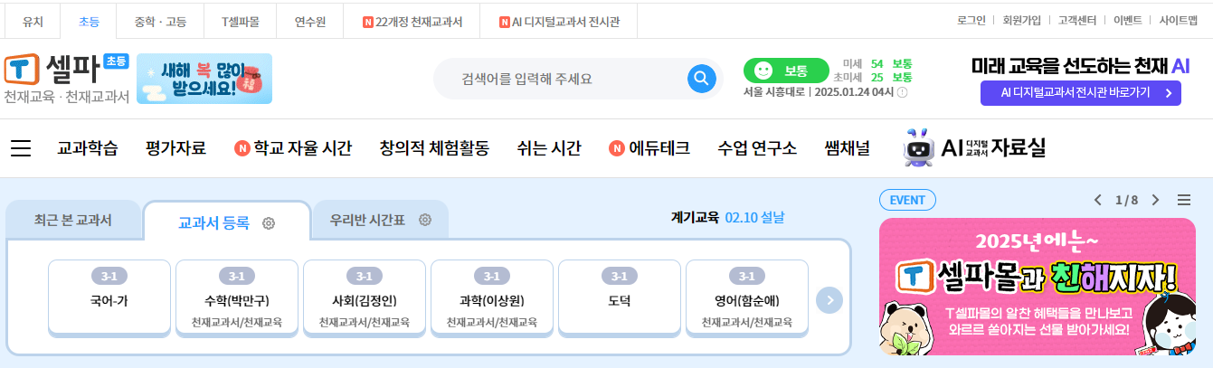Open the 창의적 체험활동 menu

(x=434, y=148)
